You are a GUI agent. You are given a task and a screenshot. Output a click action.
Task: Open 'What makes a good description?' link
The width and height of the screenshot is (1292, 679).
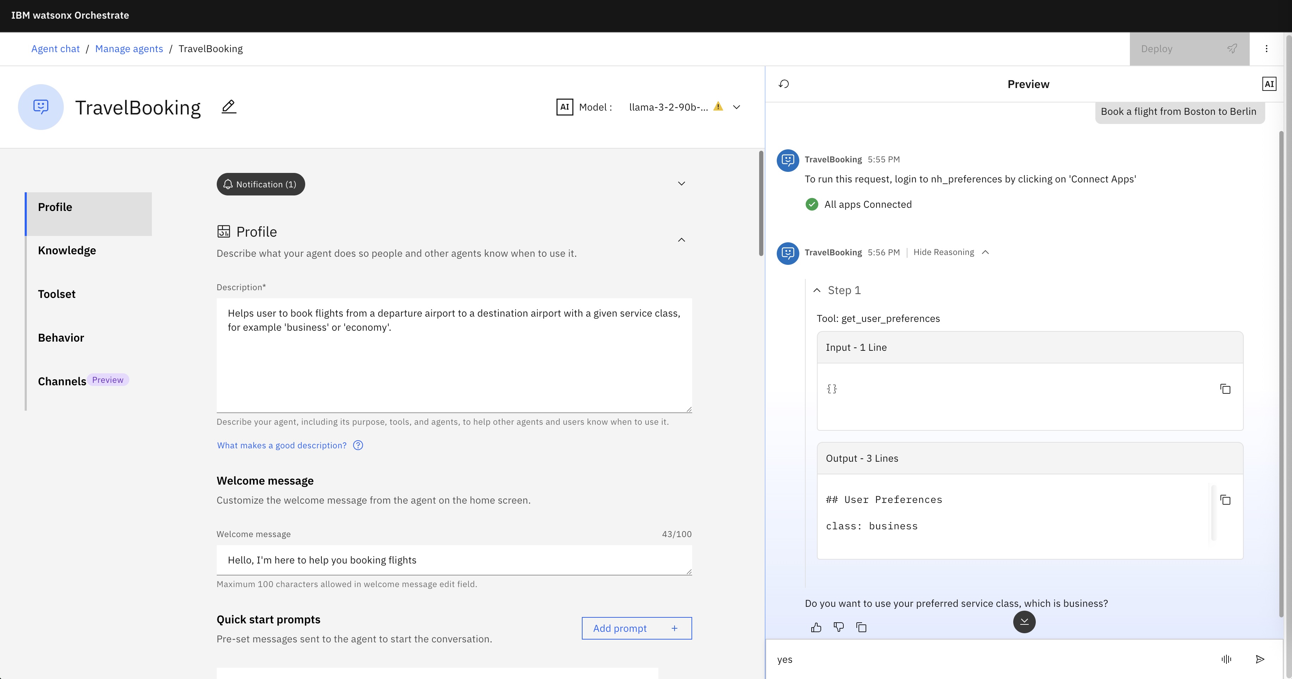point(282,446)
